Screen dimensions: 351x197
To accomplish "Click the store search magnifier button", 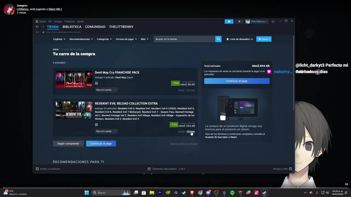I will point(218,39).
